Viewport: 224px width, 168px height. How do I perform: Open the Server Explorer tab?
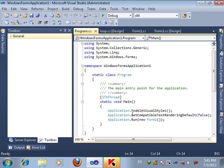click(22, 140)
